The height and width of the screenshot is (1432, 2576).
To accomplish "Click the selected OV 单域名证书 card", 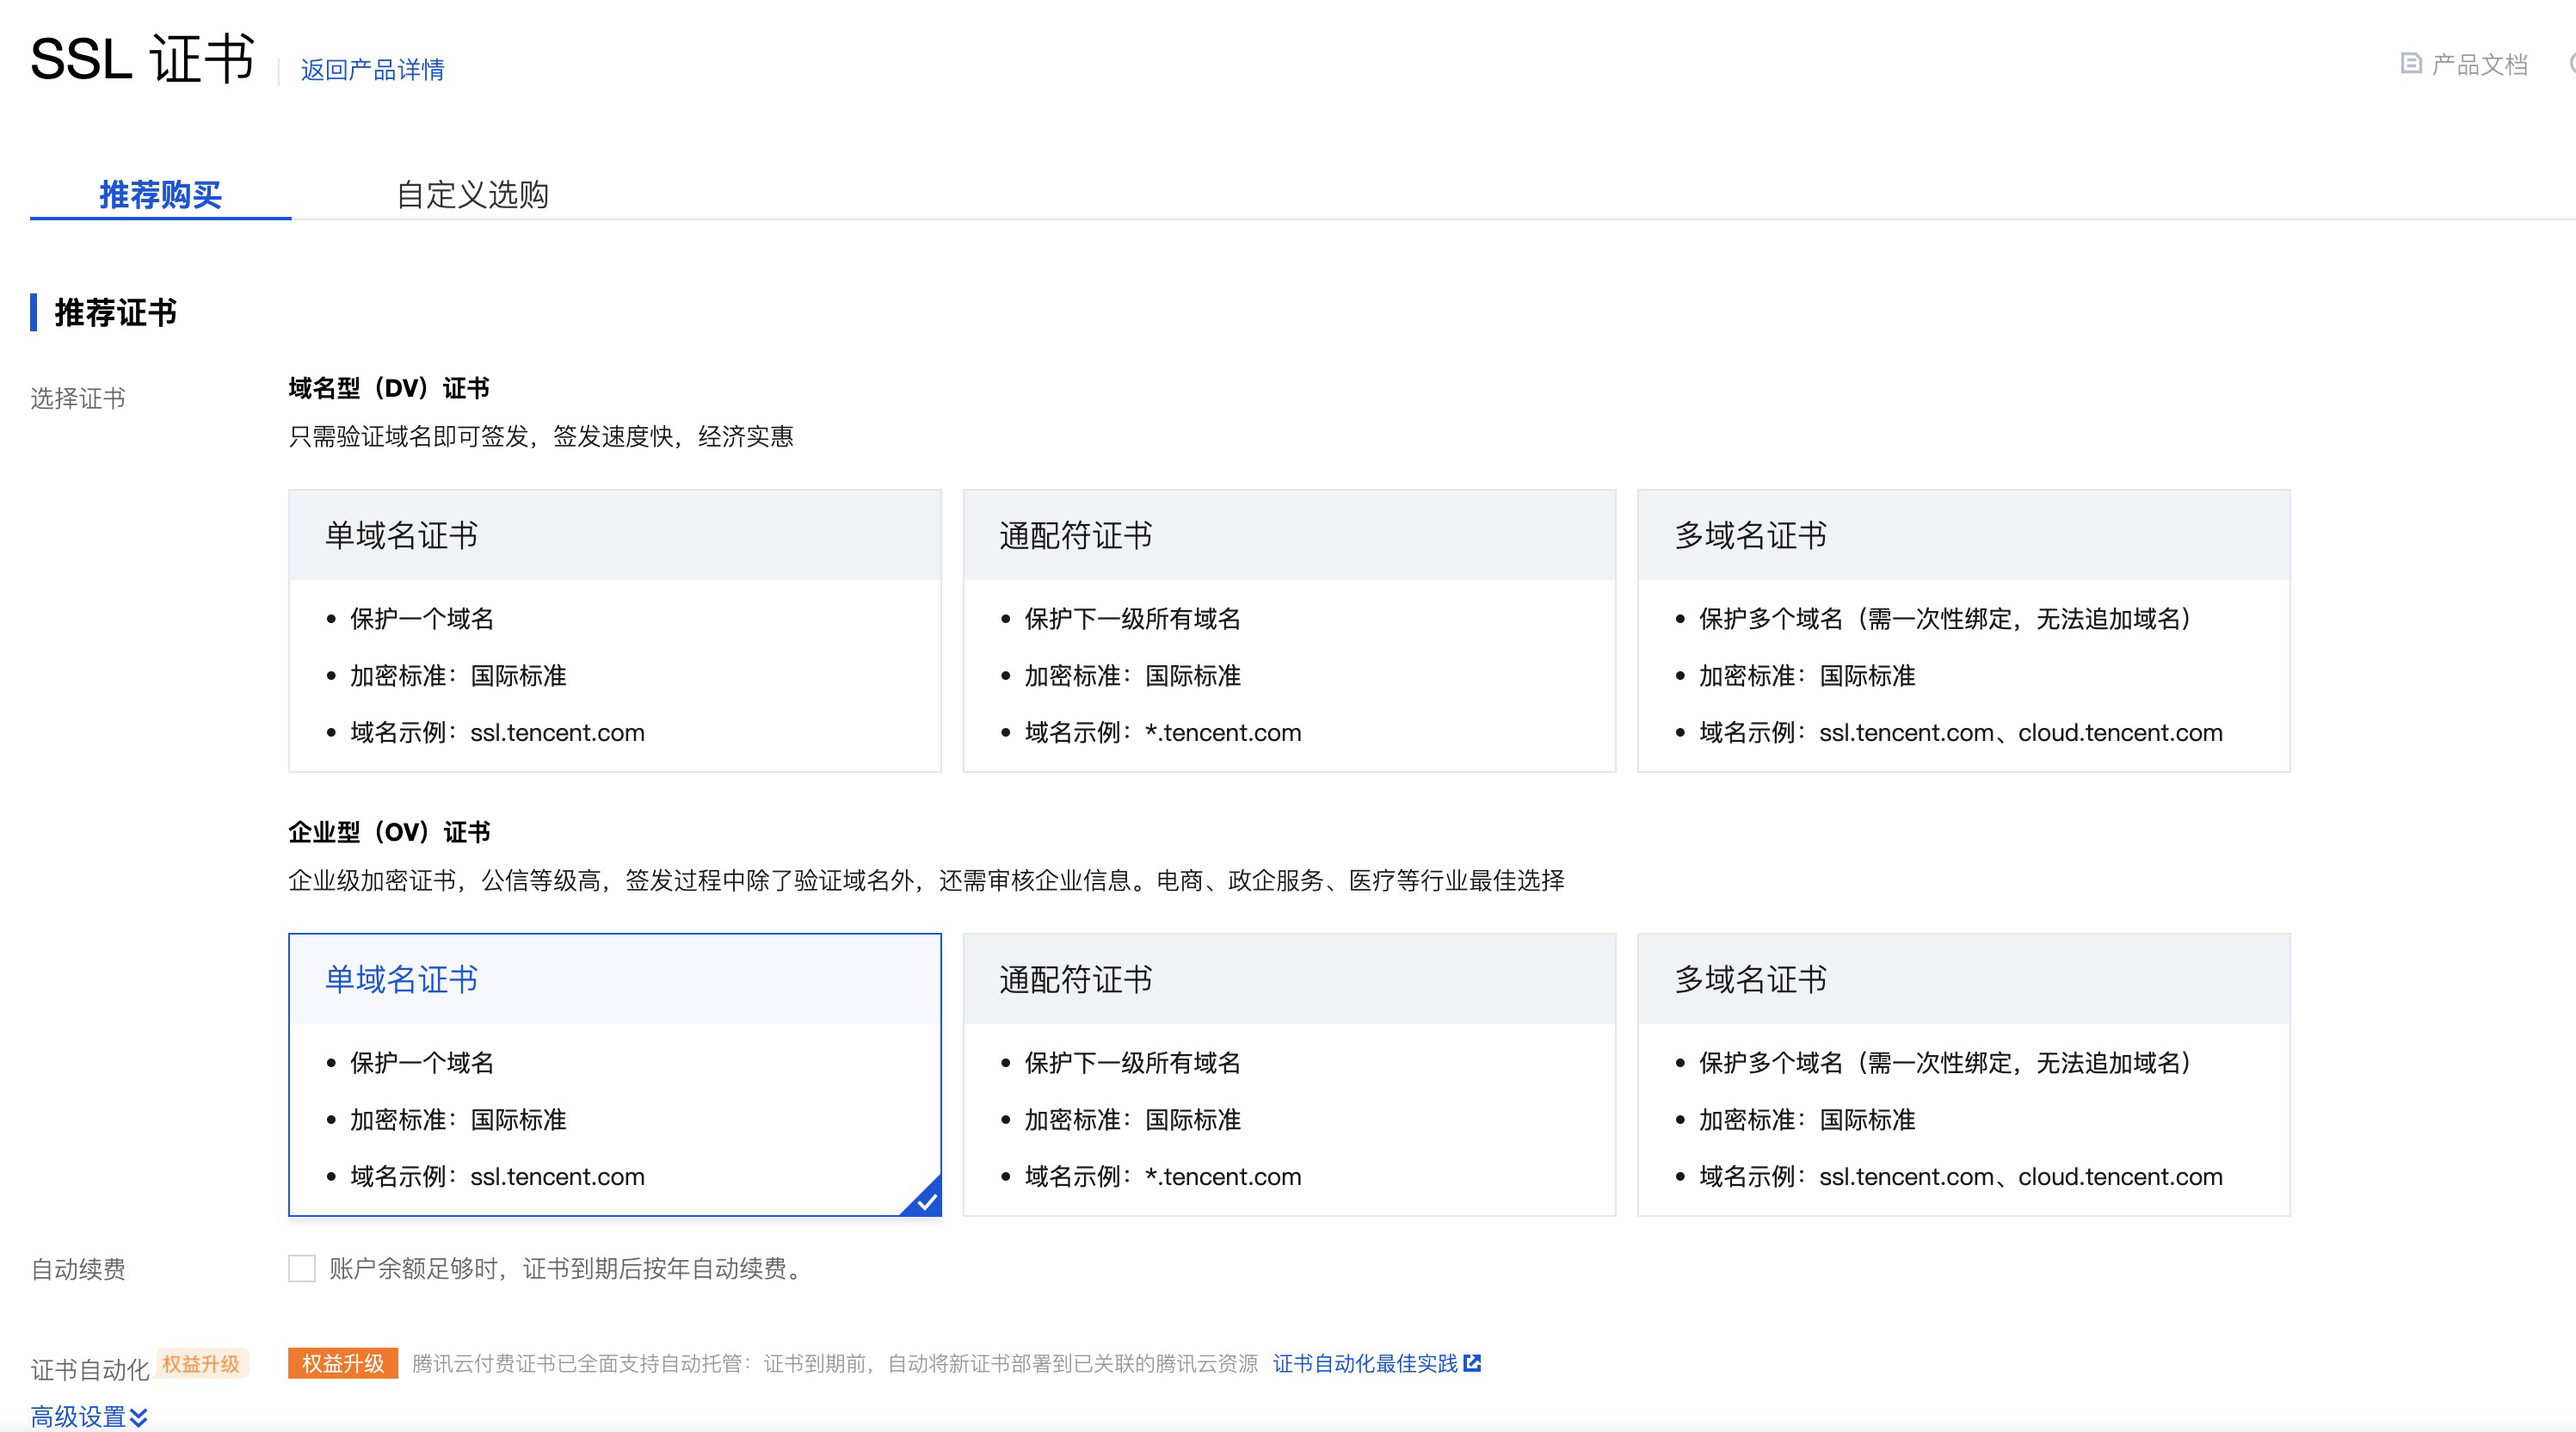I will pyautogui.click(x=614, y=1074).
